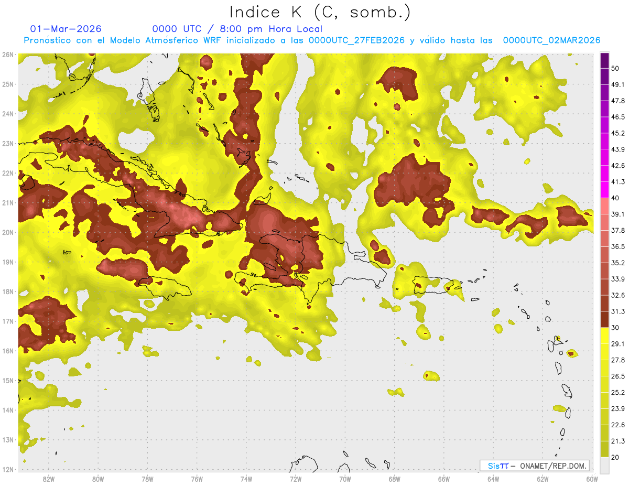Click latitude axis label '23N'
629x486 pixels.
(x=8, y=143)
